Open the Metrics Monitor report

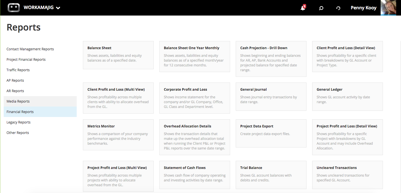click(x=118, y=135)
